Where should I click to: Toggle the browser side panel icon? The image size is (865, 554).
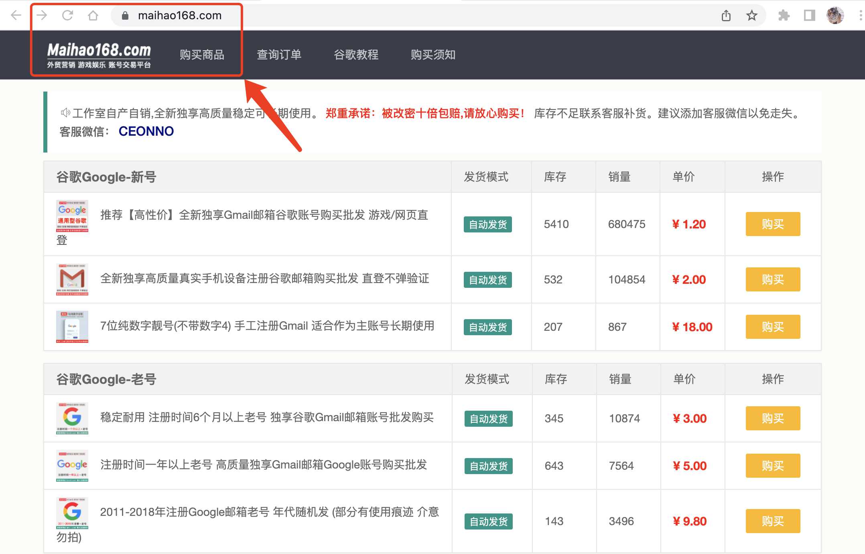[x=810, y=15]
